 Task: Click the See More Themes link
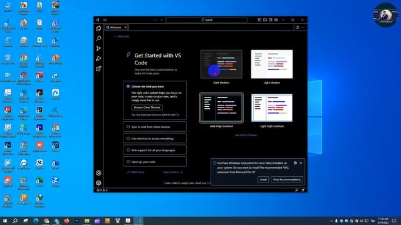pos(246,135)
